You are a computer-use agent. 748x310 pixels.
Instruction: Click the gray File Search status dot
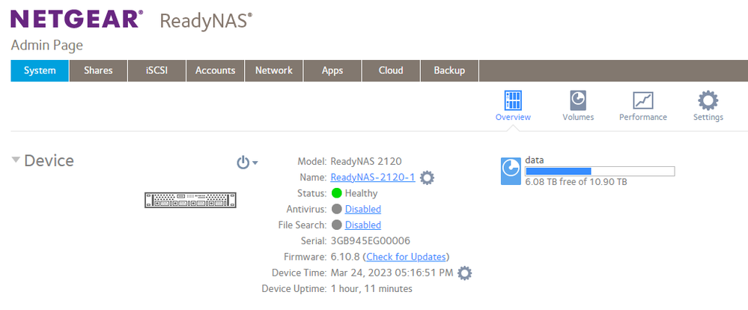click(x=337, y=225)
